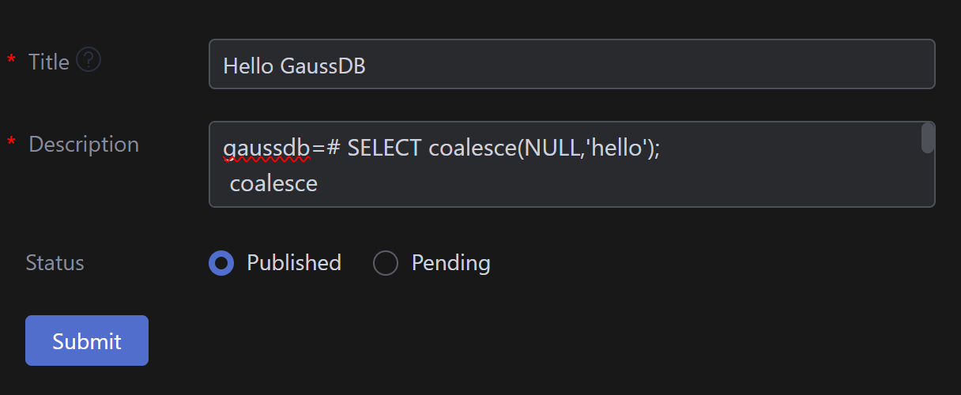
Task: Click the 'hello' string in Description
Action: [617, 148]
